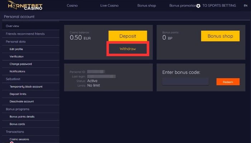Click the Withdraw link
Image resolution: width=251 pixels, height=143 pixels.
[128, 49]
